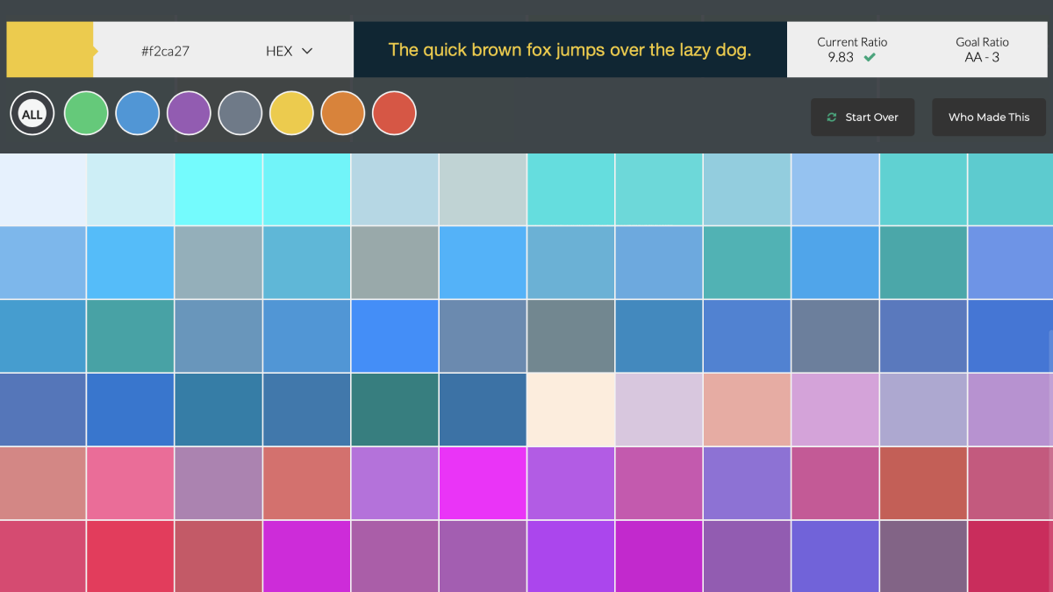The image size is (1053, 592).
Task: Click the green checkmark beside Current Ratio
Action: [870, 55]
